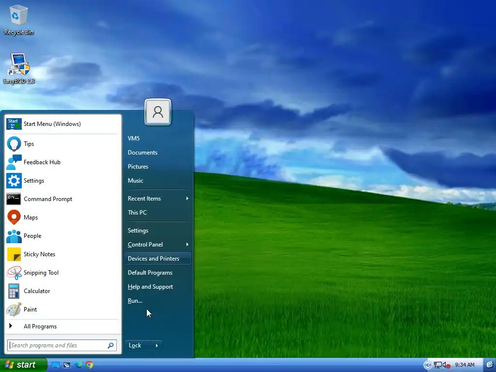Viewport: 496px width, 372px height.
Task: Open Paint palette icon
Action: [x=14, y=310]
